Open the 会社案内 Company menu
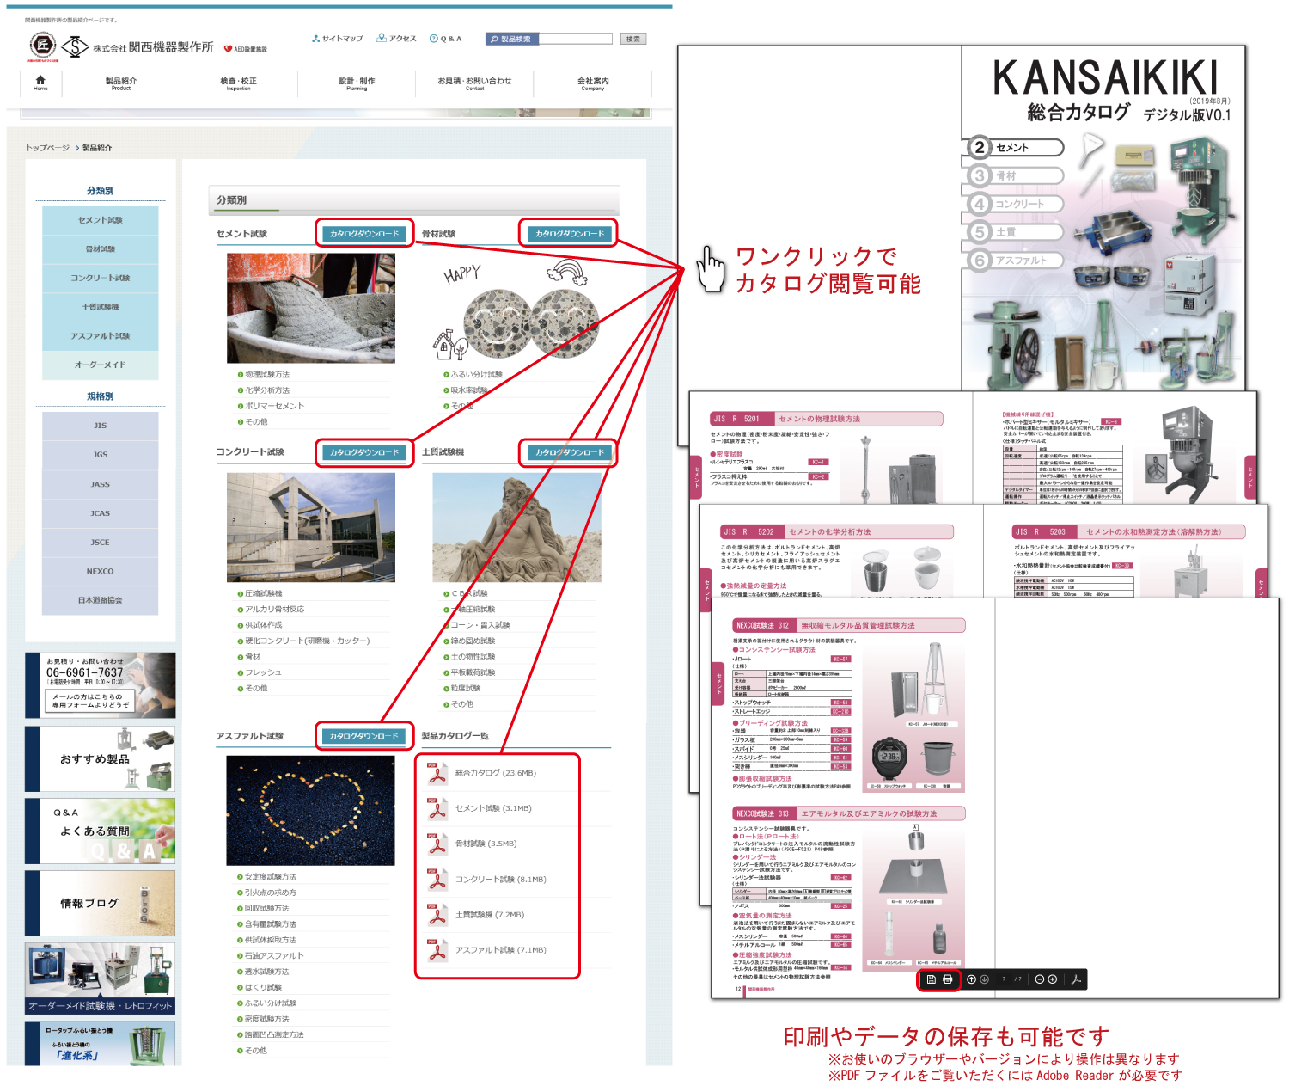 [x=593, y=83]
